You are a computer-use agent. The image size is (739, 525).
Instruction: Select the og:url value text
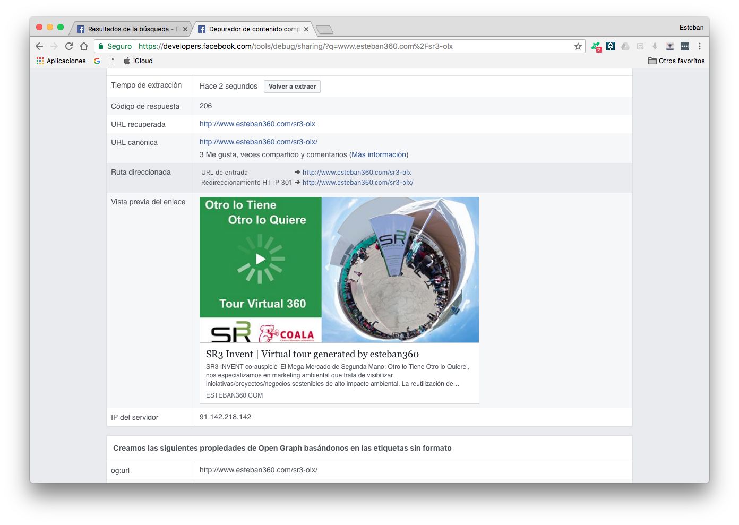point(259,470)
